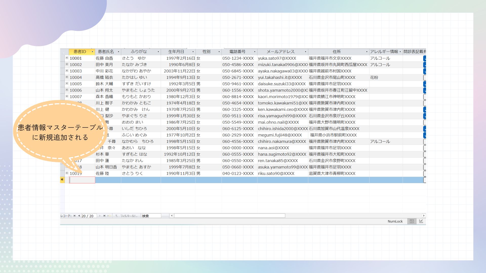Toggle 問診表 checkbox for patient 10004
This screenshot has height=273, width=486.
[x=425, y=78]
